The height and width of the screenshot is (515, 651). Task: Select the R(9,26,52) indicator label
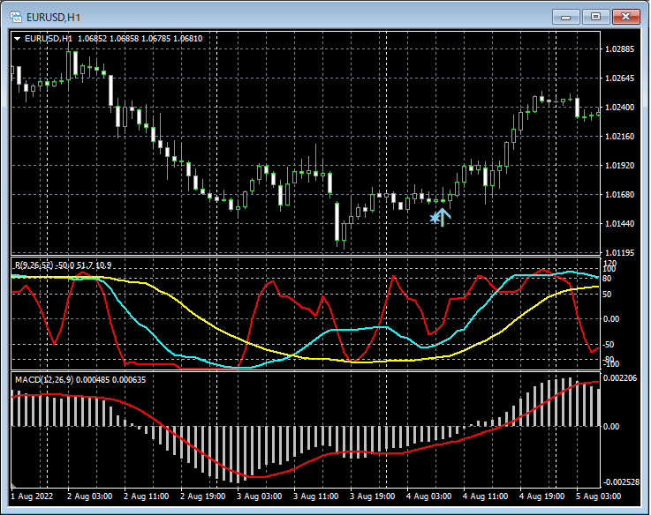(33, 265)
